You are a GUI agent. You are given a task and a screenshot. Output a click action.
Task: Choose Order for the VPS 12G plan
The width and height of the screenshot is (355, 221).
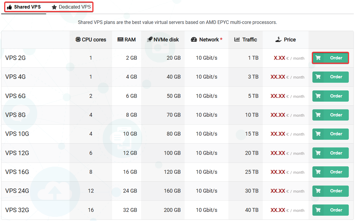tap(330, 153)
